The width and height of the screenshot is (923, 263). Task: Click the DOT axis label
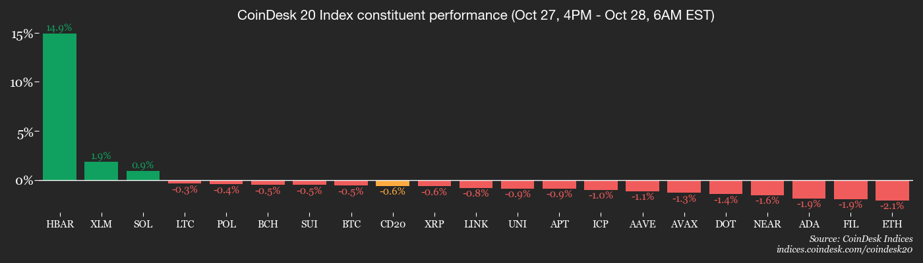pyautogui.click(x=725, y=224)
